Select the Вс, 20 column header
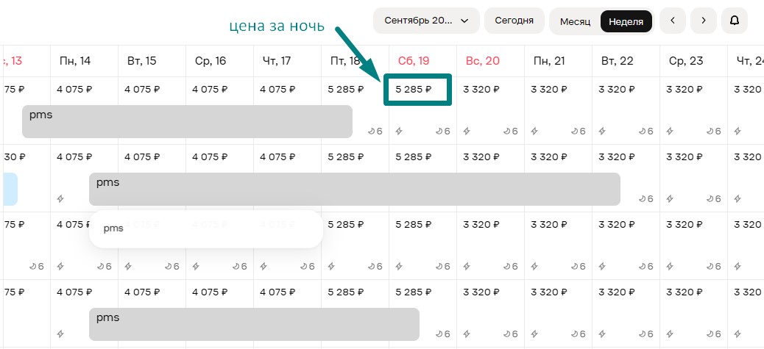The height and width of the screenshot is (349, 764). (x=482, y=61)
